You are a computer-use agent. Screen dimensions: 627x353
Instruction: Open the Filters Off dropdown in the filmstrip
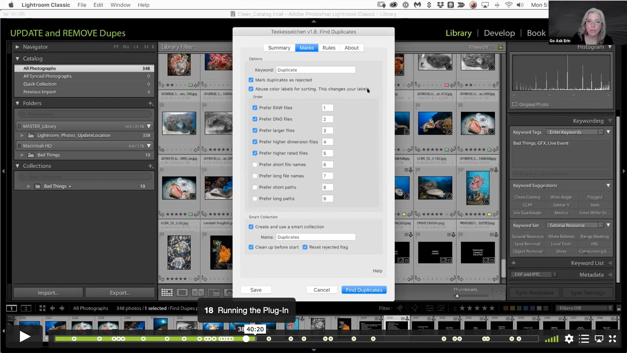[x=584, y=308]
